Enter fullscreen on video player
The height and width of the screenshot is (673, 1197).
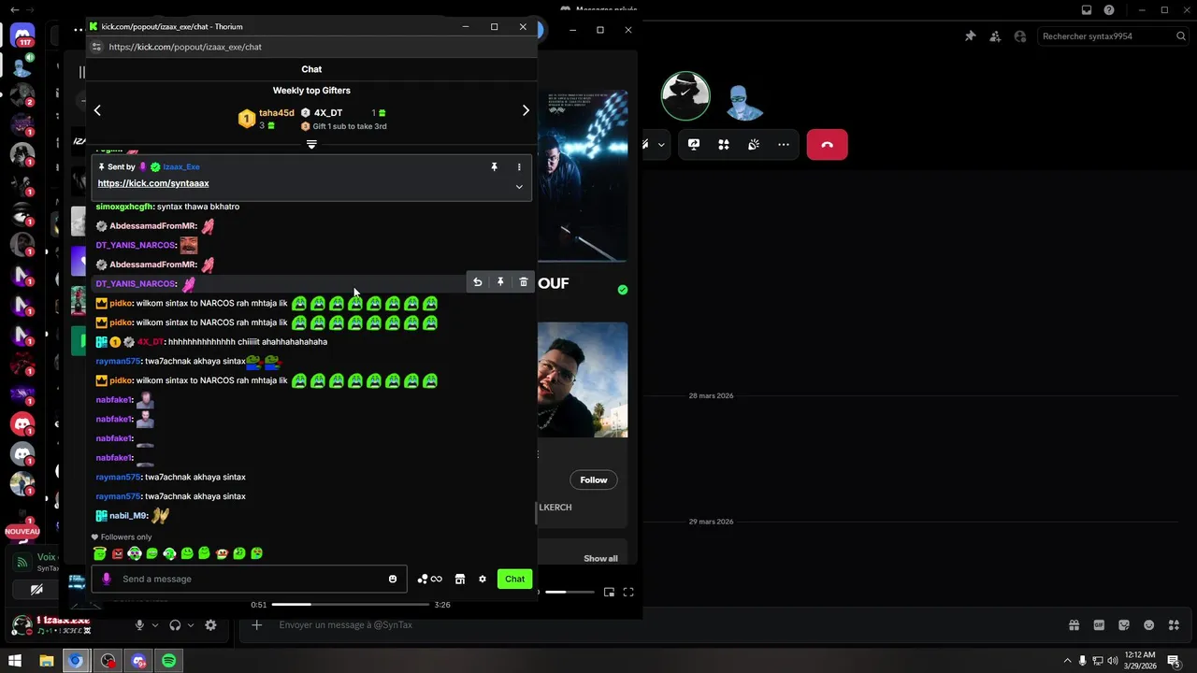click(628, 592)
